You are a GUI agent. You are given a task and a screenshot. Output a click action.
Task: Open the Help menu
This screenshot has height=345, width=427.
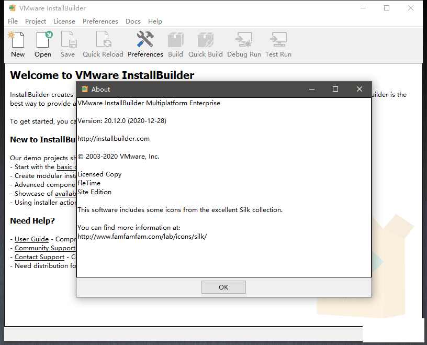155,21
